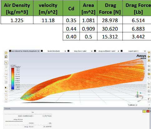151x129 pixels.
Task: Close the report-plot-1 tab
Action: [x=145, y=51]
